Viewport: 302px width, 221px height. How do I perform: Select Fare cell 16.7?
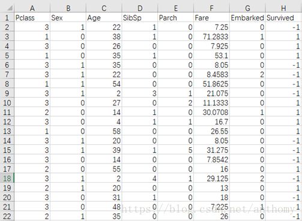pos(211,122)
